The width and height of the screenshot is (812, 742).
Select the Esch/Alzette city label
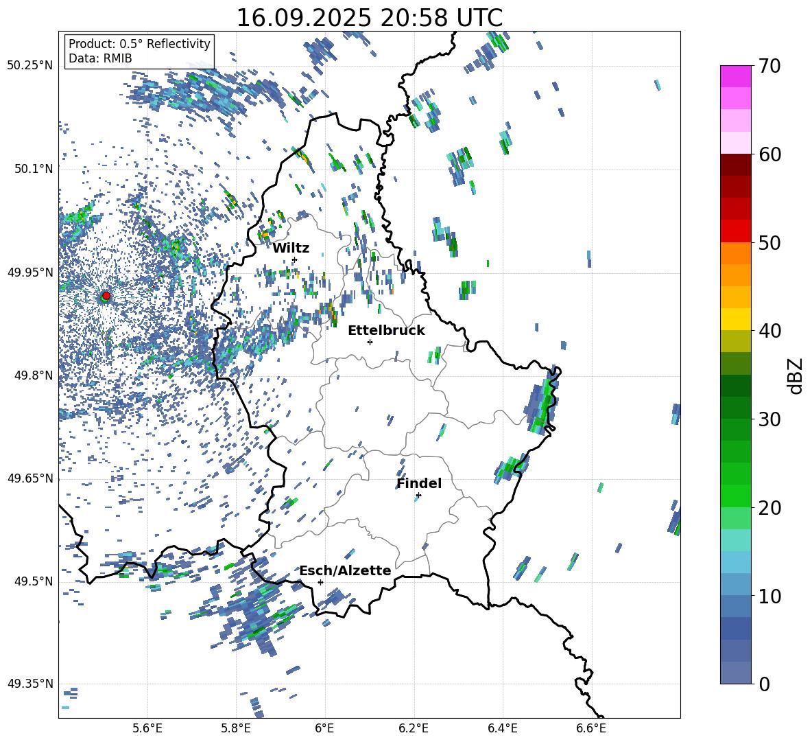coord(345,570)
